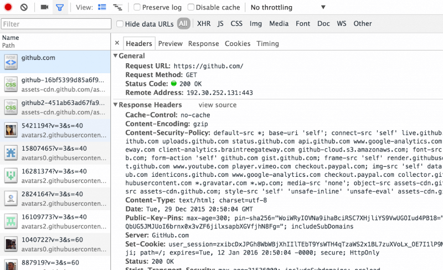Stop recording network log with red button
Image resolution: width=443 pixels, height=270 pixels.
[x=8, y=7]
